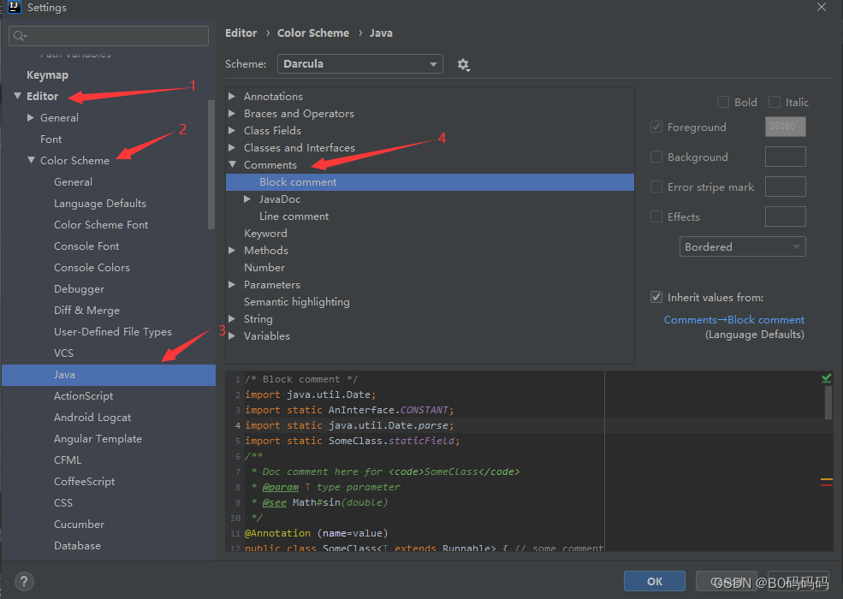Click the settings tree scrollbar
The width and height of the screenshot is (843, 599).
211,164
